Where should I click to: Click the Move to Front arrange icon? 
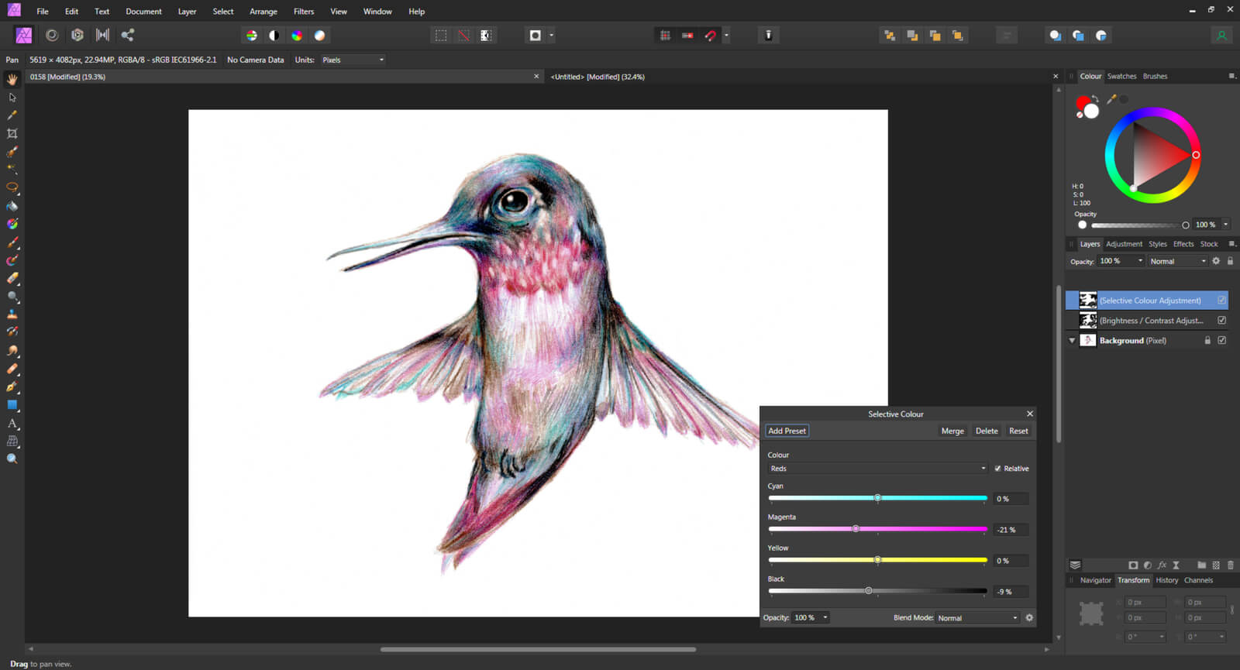coord(958,36)
